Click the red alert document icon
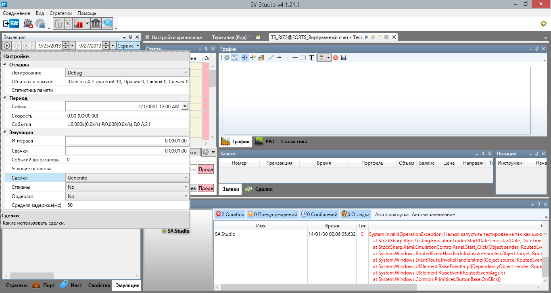This screenshot has height=293, width=551. [x=79, y=24]
